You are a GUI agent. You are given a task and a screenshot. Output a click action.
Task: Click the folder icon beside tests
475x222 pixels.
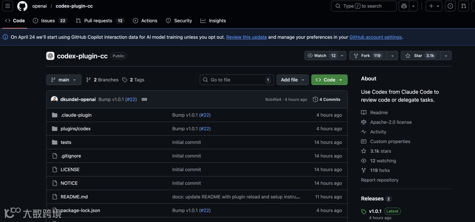point(55,142)
